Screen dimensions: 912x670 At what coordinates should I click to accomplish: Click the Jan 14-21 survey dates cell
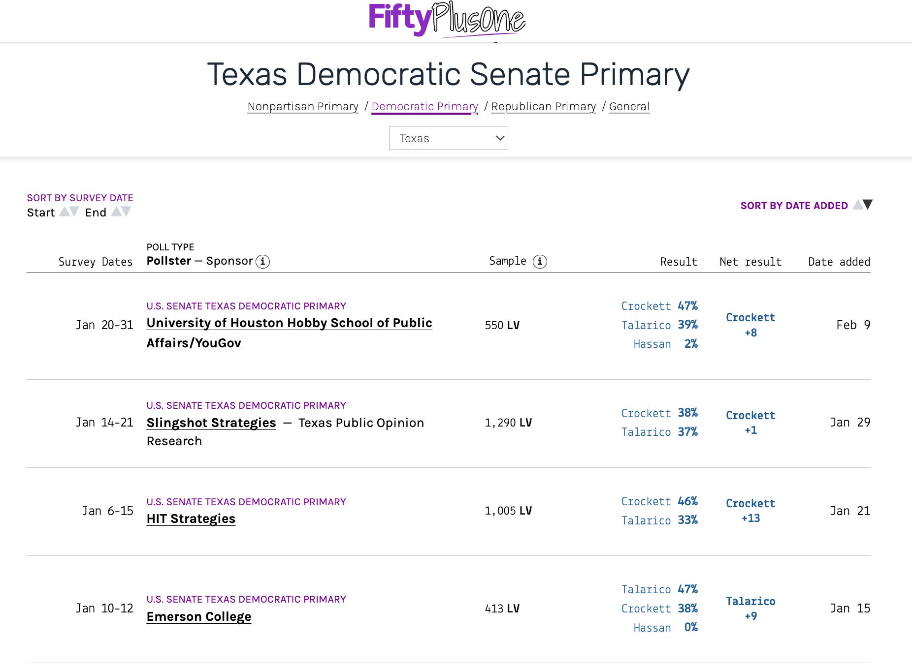pyautogui.click(x=104, y=423)
